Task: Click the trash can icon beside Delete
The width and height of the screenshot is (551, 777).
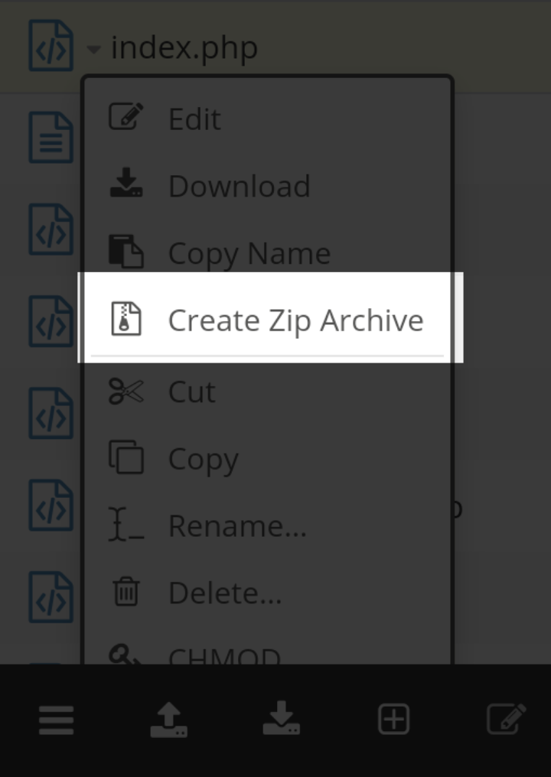Action: tap(126, 593)
